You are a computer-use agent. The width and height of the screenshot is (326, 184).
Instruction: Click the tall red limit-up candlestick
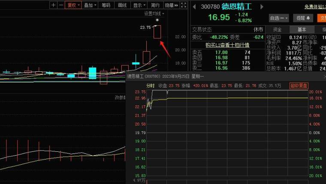click(x=157, y=32)
